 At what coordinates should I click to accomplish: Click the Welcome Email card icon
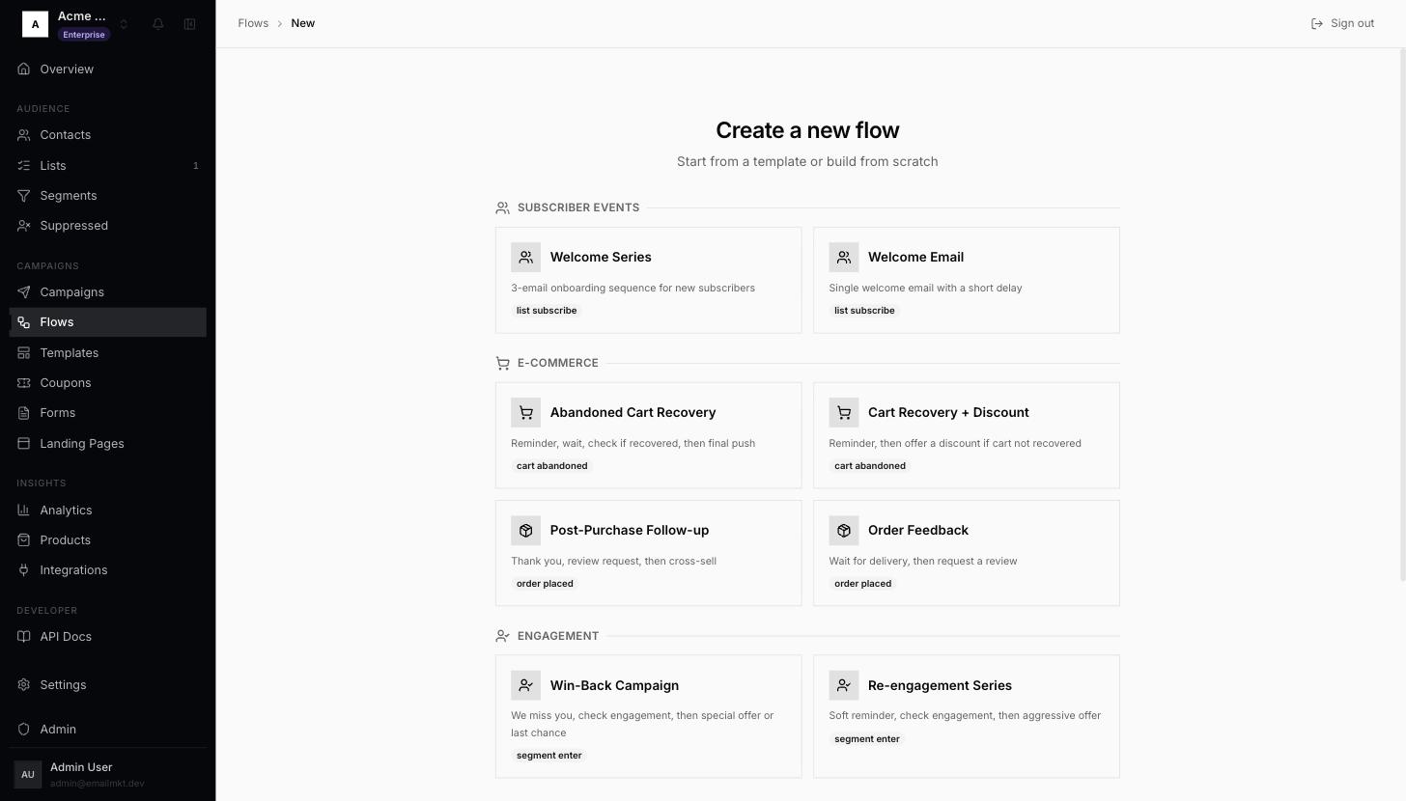click(844, 258)
